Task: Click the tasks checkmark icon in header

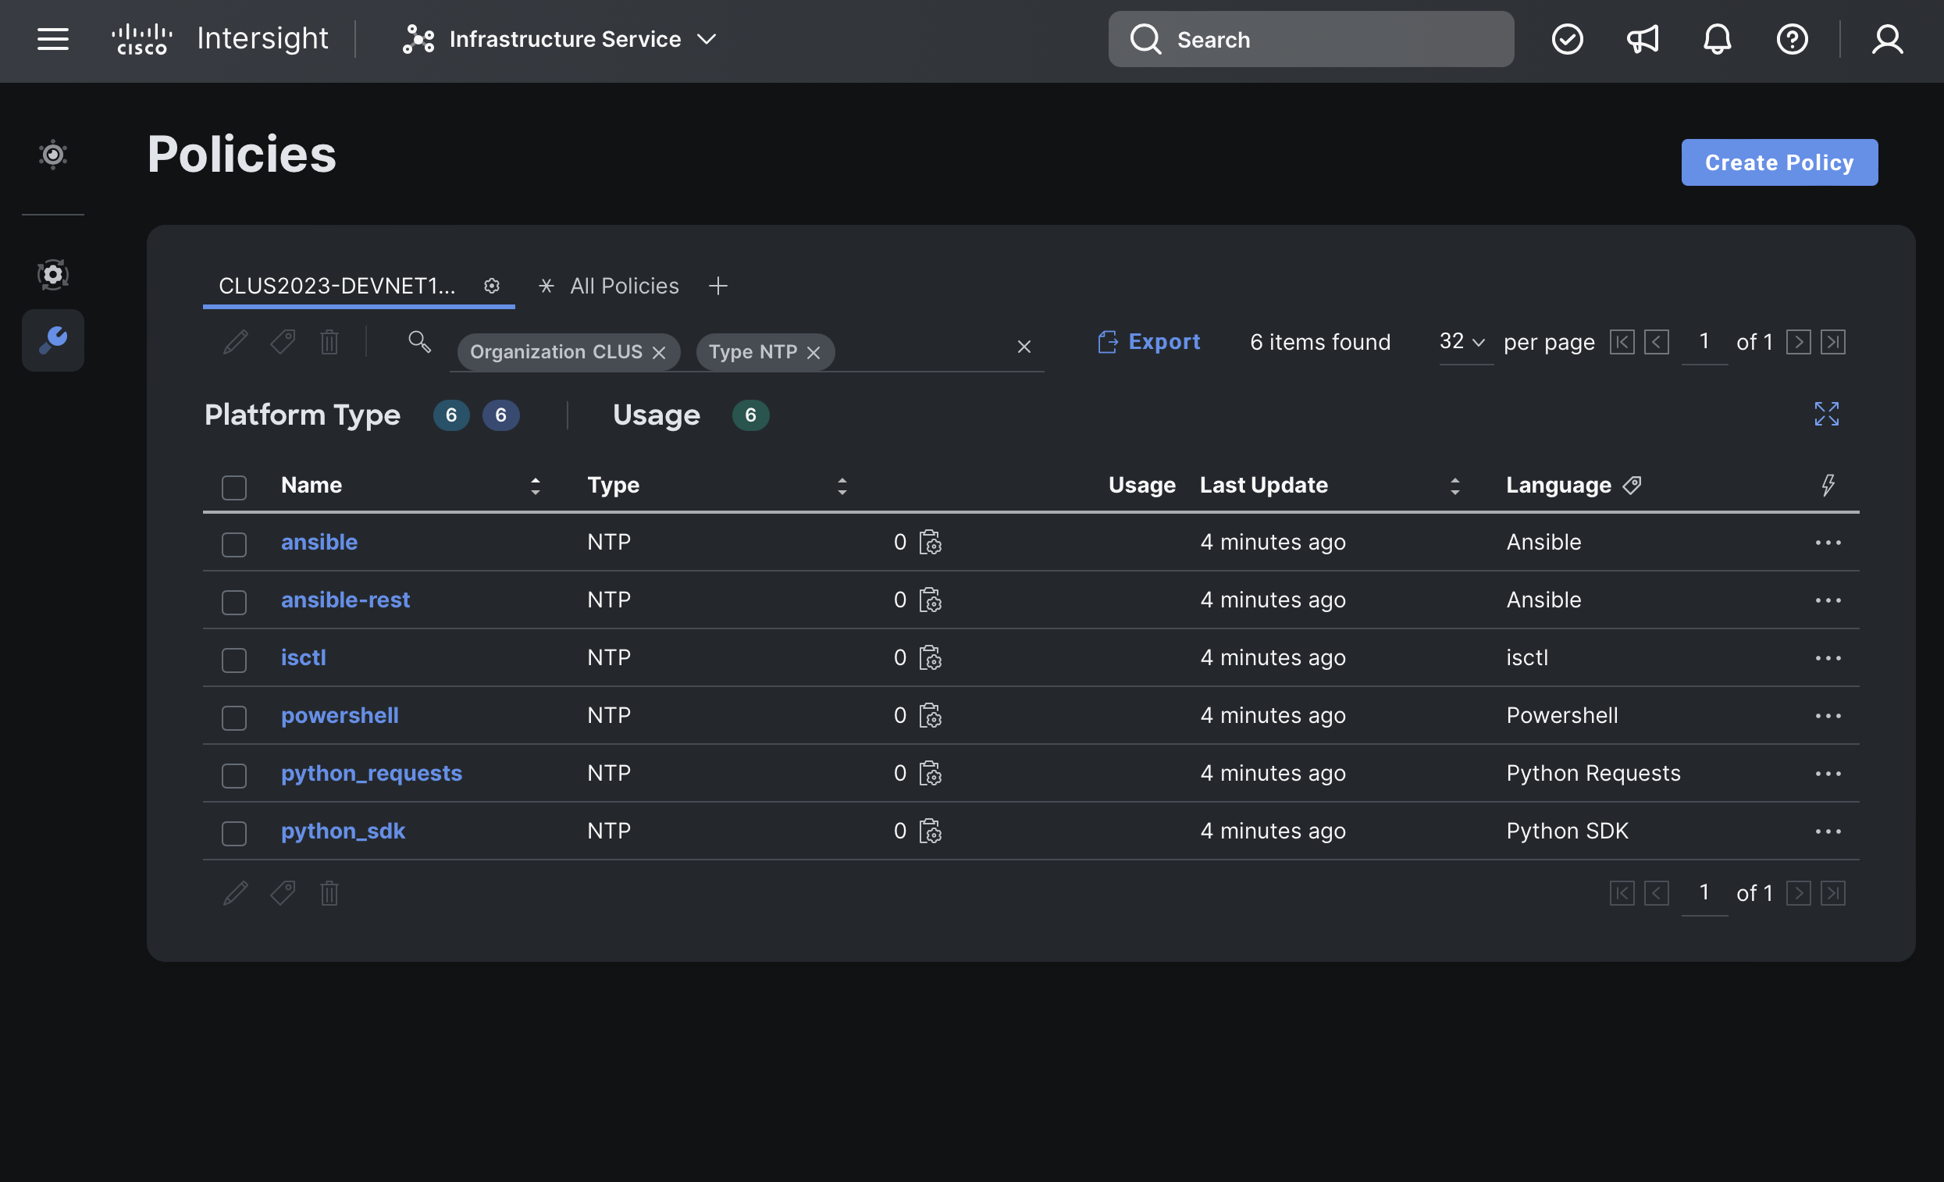Action: (1567, 39)
